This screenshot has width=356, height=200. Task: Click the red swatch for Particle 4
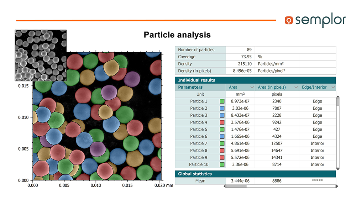coord(222,122)
